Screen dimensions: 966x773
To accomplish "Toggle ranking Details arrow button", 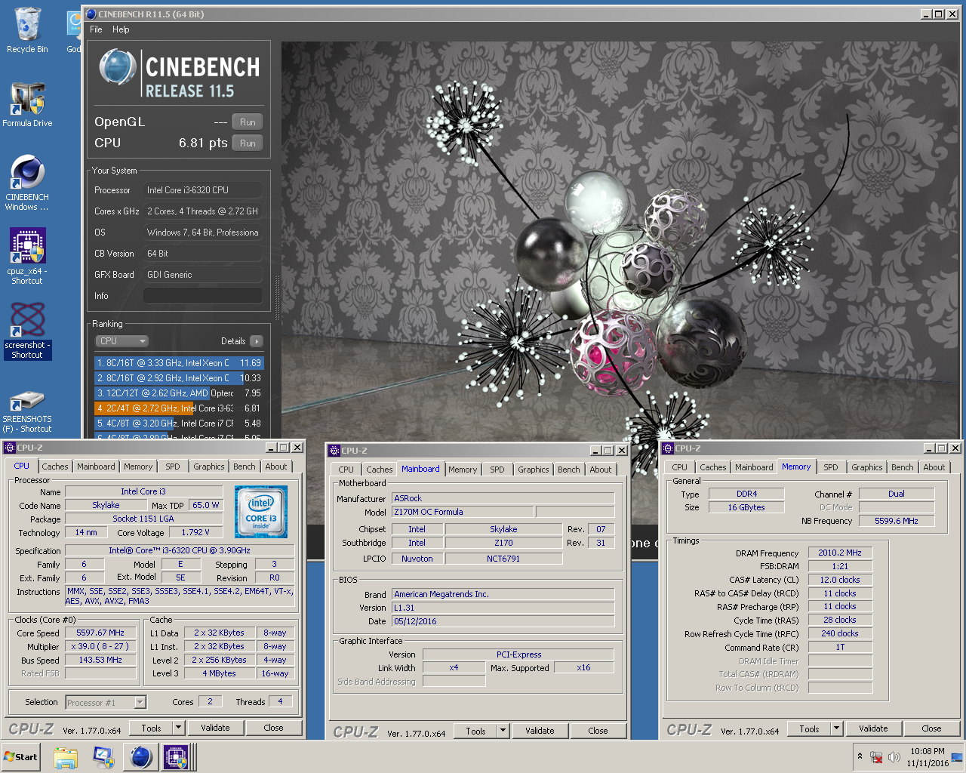I will [257, 341].
